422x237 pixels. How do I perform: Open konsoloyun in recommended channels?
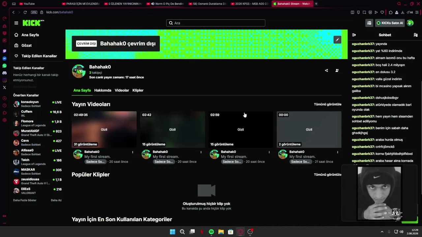(x=38, y=104)
